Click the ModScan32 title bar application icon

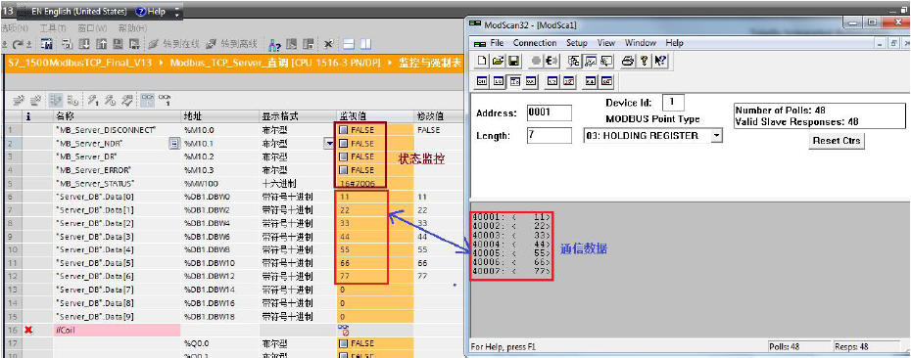click(475, 24)
